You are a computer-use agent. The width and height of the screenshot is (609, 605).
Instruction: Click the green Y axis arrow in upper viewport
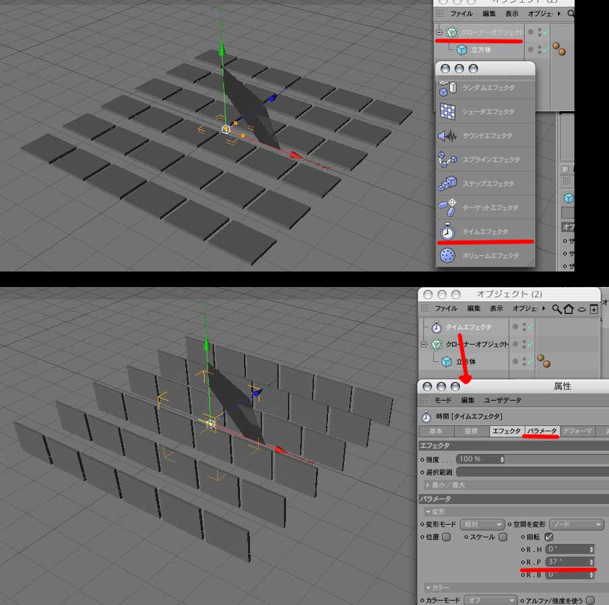click(x=222, y=50)
